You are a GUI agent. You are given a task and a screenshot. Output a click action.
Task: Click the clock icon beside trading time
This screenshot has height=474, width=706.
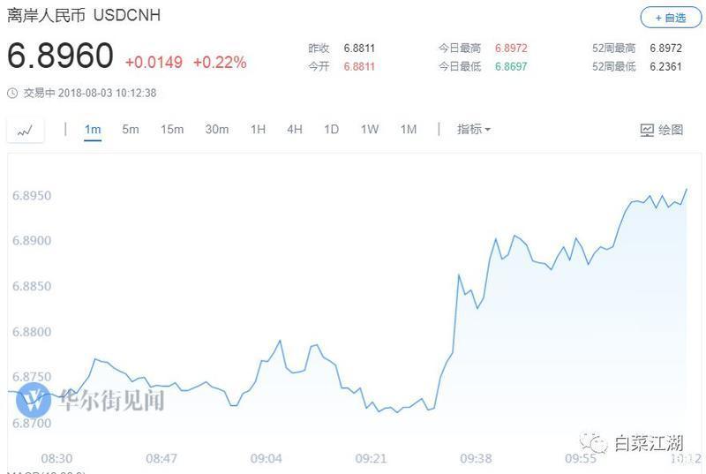[12, 94]
